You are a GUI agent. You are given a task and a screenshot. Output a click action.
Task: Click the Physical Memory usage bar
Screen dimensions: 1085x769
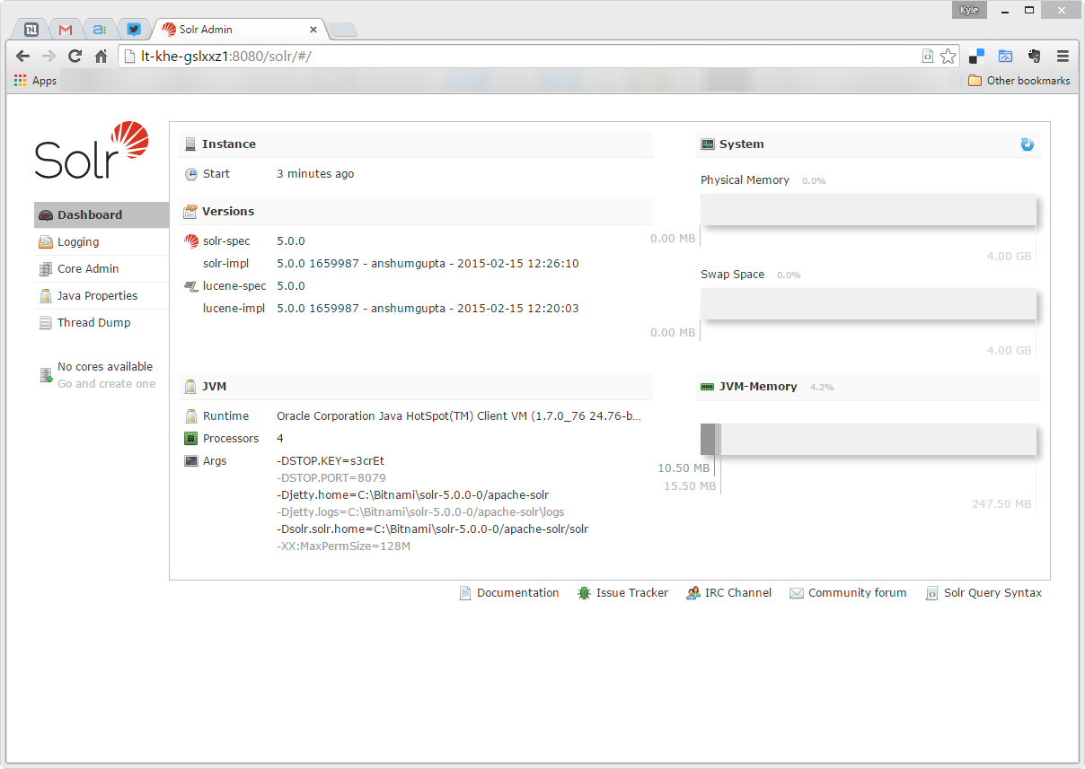[x=869, y=210]
